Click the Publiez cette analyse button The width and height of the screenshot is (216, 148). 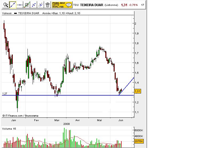[62, 5]
